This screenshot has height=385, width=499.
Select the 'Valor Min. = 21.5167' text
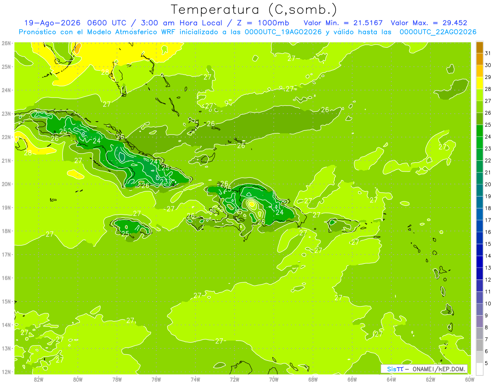(343, 23)
